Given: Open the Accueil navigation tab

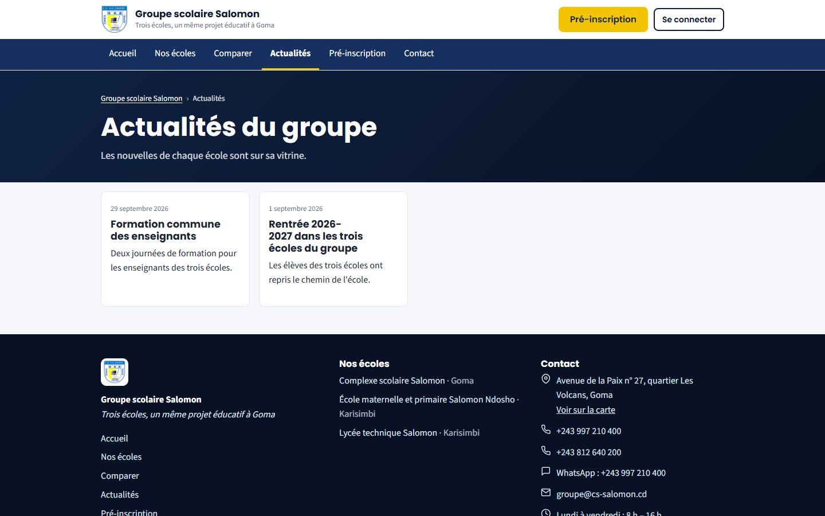Looking at the screenshot, I should point(123,53).
